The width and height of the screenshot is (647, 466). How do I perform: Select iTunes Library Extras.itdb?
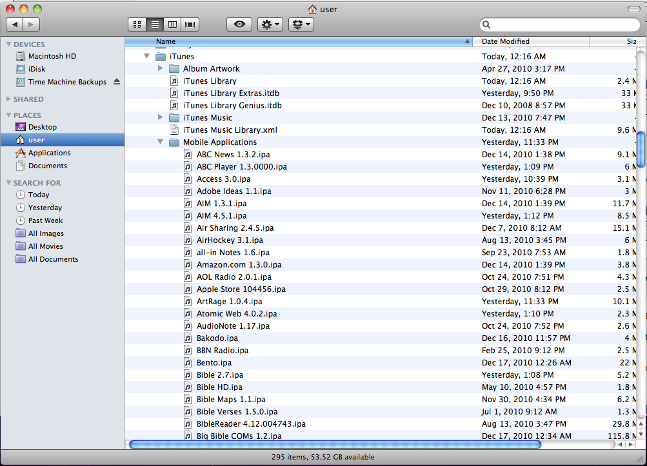coord(231,93)
